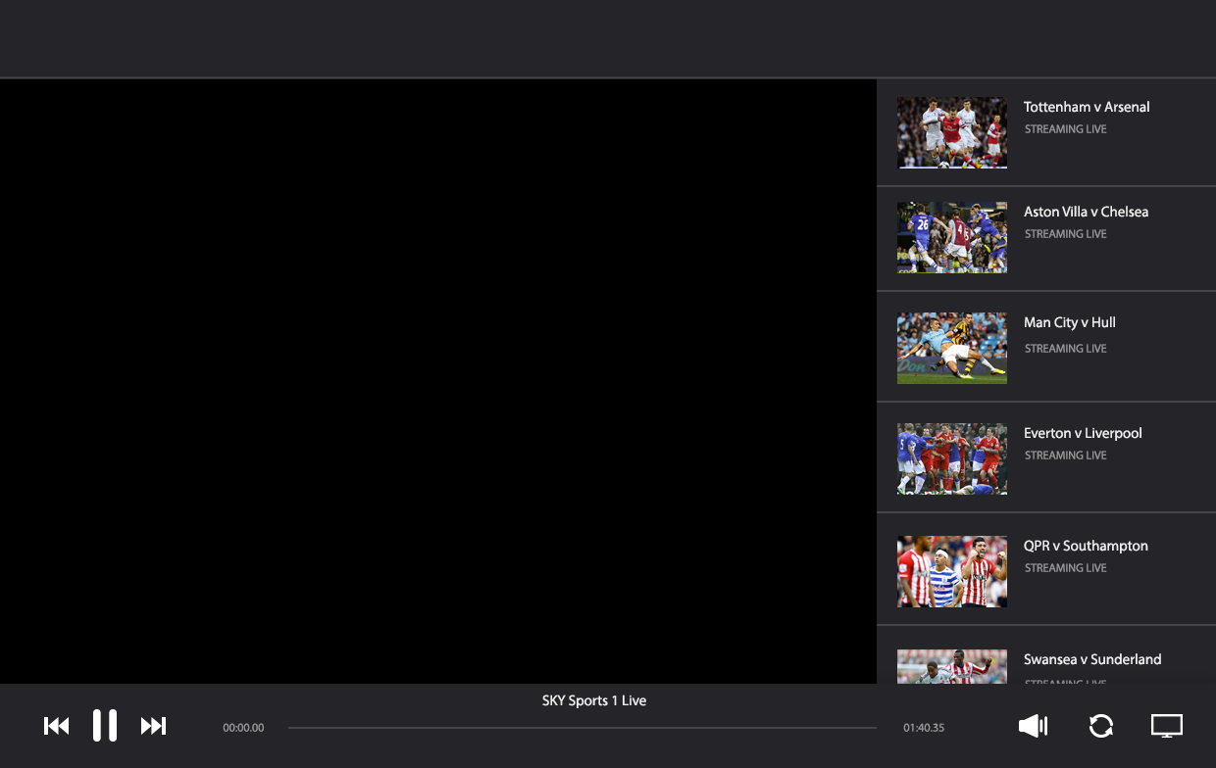This screenshot has width=1216, height=768.
Task: Toggle fullscreen with the display icon
Action: click(x=1167, y=726)
